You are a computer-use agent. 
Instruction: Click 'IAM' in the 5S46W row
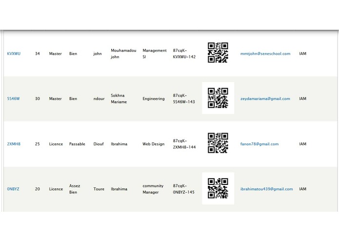click(303, 99)
